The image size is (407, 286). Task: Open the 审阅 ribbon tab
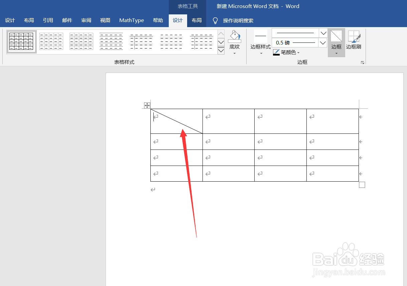pyautogui.click(x=86, y=20)
